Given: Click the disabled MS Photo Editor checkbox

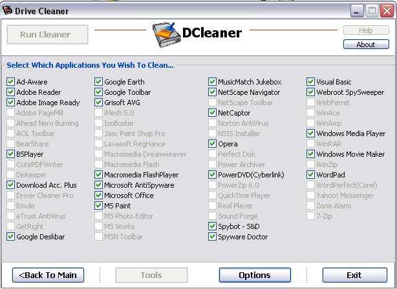Looking at the screenshot, I should point(98,215).
